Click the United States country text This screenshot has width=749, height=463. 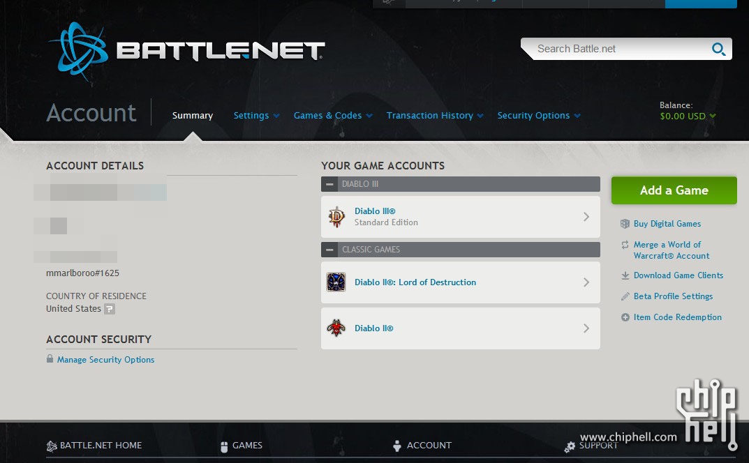(73, 309)
